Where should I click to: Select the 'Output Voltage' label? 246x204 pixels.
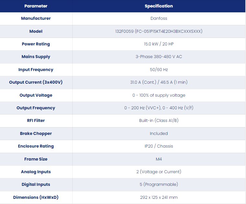tap(36, 95)
